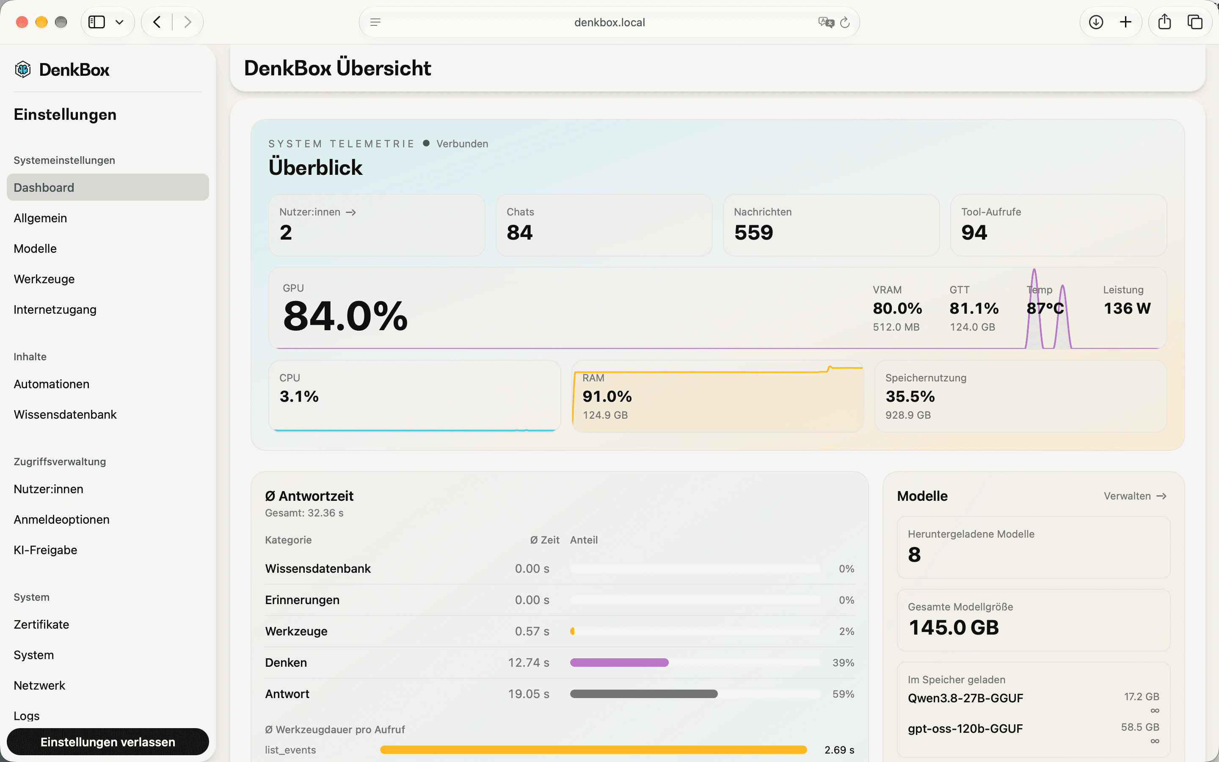Click the Antwort share progress bar
Screen dimensions: 1219x762
click(x=695, y=694)
